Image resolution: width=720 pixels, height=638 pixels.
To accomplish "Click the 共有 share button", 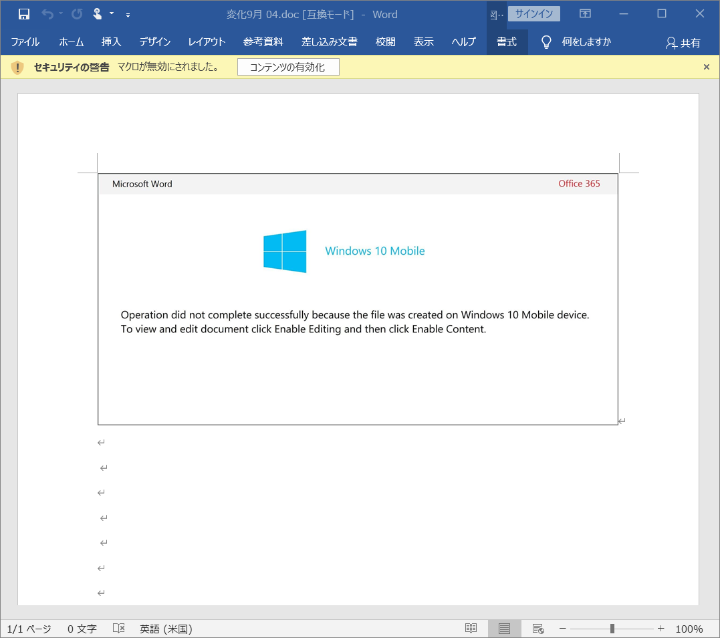I will 683,43.
